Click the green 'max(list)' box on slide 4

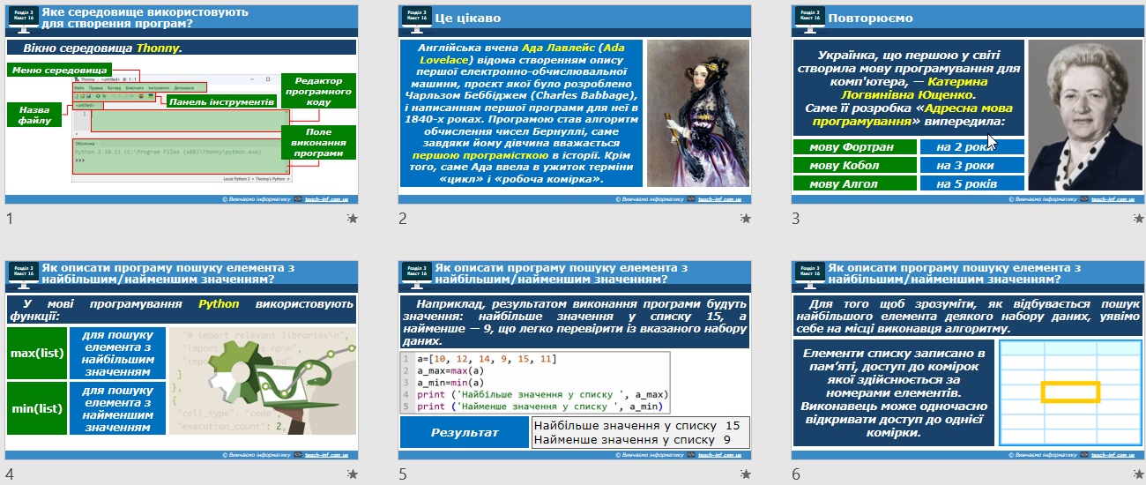point(36,353)
